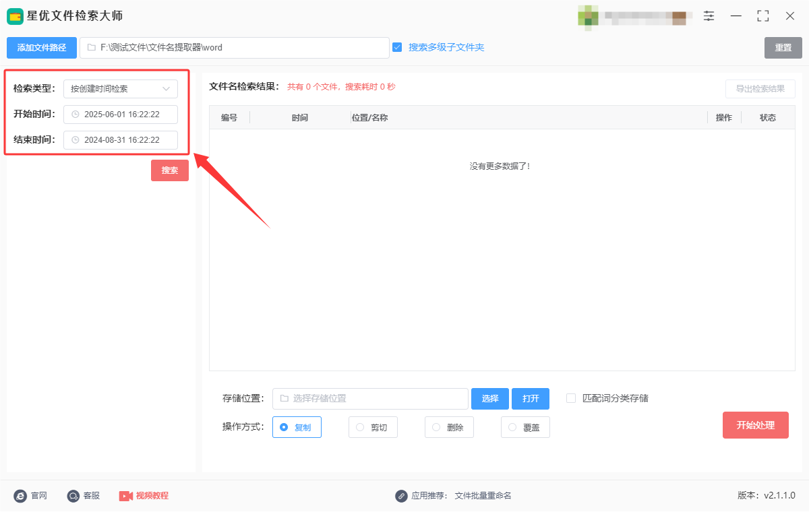The height and width of the screenshot is (512, 809).
Task: Click the 搜索多级子文件夹 label link
Action: click(446, 47)
